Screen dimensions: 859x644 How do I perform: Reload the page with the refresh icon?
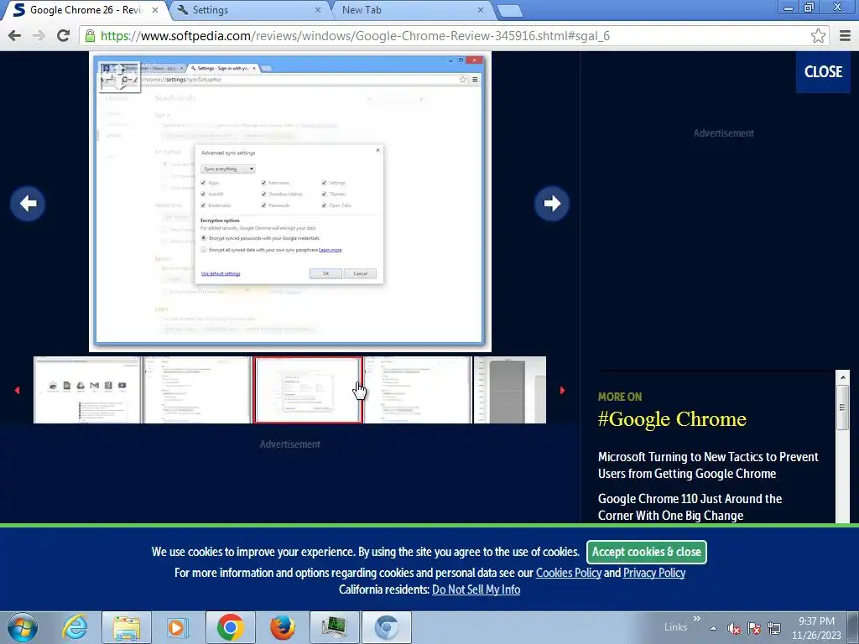pos(63,35)
